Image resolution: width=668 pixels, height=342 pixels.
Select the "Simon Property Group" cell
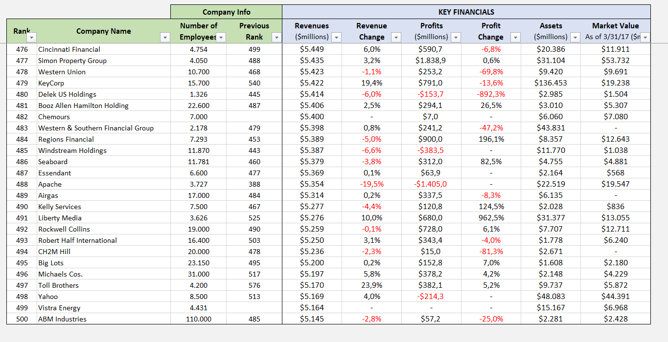click(104, 61)
